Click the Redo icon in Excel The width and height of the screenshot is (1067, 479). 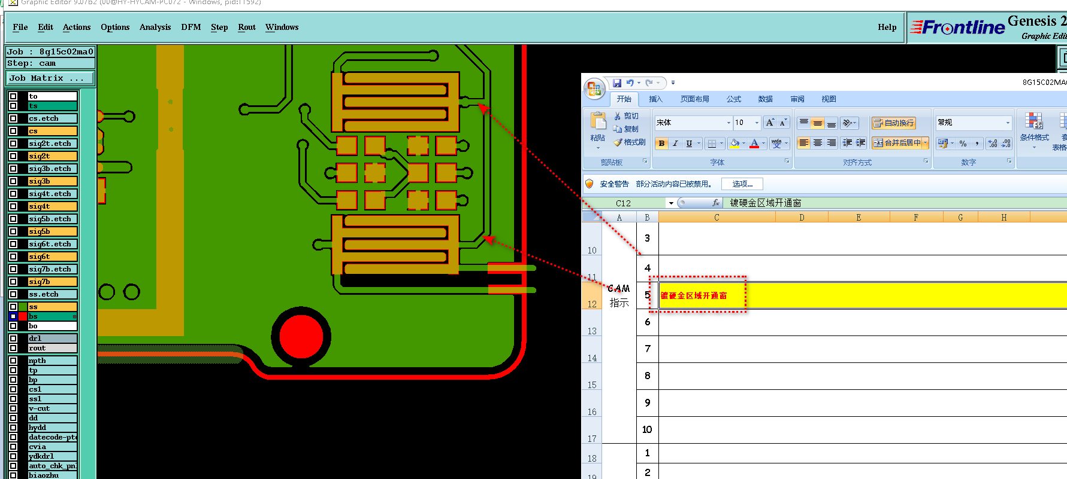[x=649, y=83]
